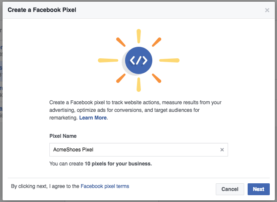277x202 pixels.
Task: Click the yellow ray above the code icon
Action: [x=139, y=36]
